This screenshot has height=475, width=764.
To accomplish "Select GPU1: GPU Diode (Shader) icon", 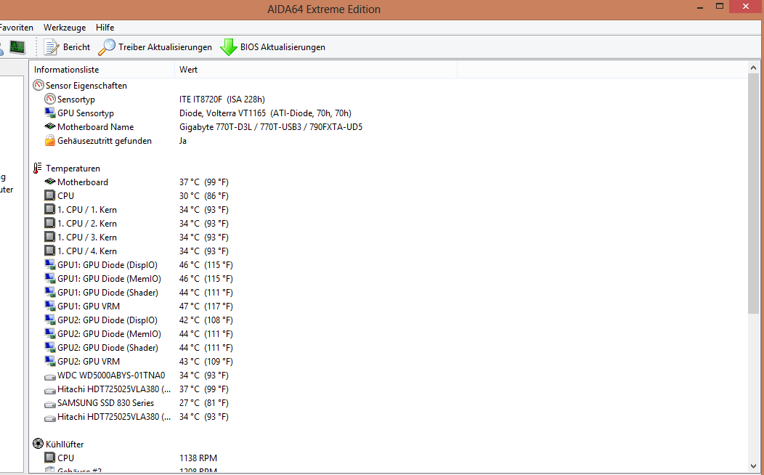I will 49,292.
